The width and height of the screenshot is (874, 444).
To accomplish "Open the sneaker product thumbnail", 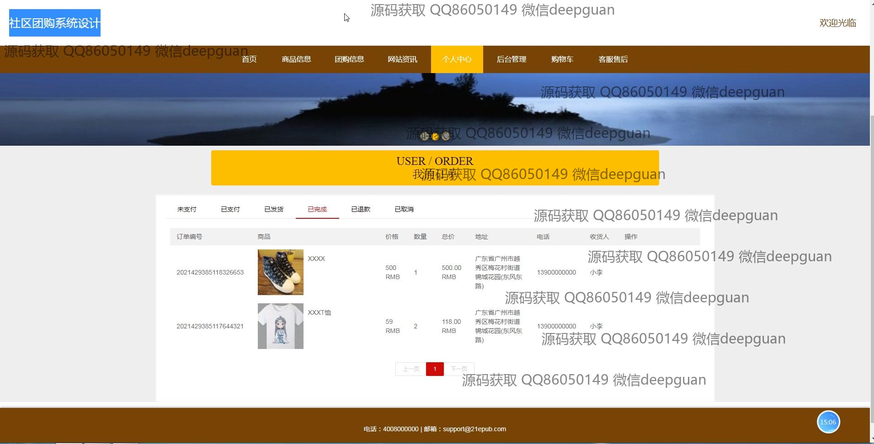I will coord(280,272).
